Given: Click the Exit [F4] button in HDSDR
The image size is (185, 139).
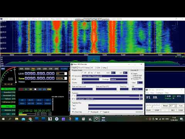Looking at the screenshot, I should [8, 114].
